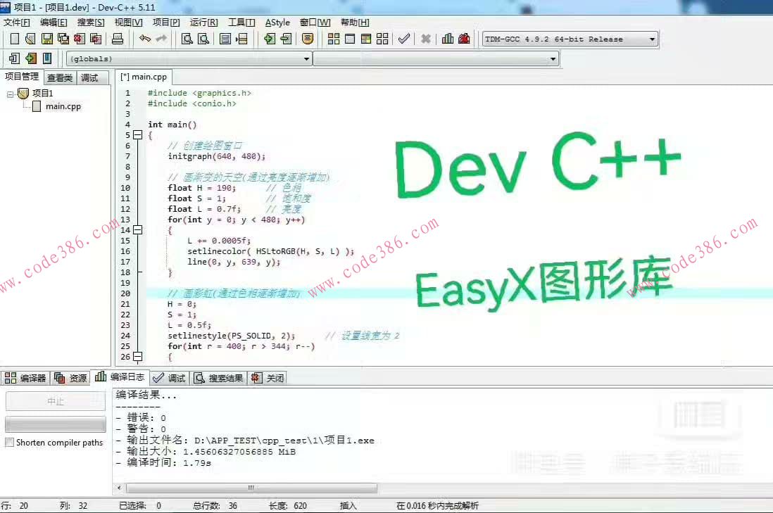Viewport: 773px width, 513px height.
Task: Select the 项目管理 side tab
Action: click(x=22, y=77)
